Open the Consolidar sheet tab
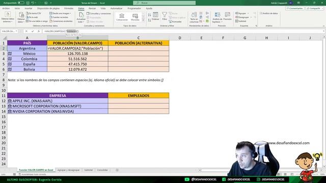Viewport: 326px width, 183px height. pos(102,170)
